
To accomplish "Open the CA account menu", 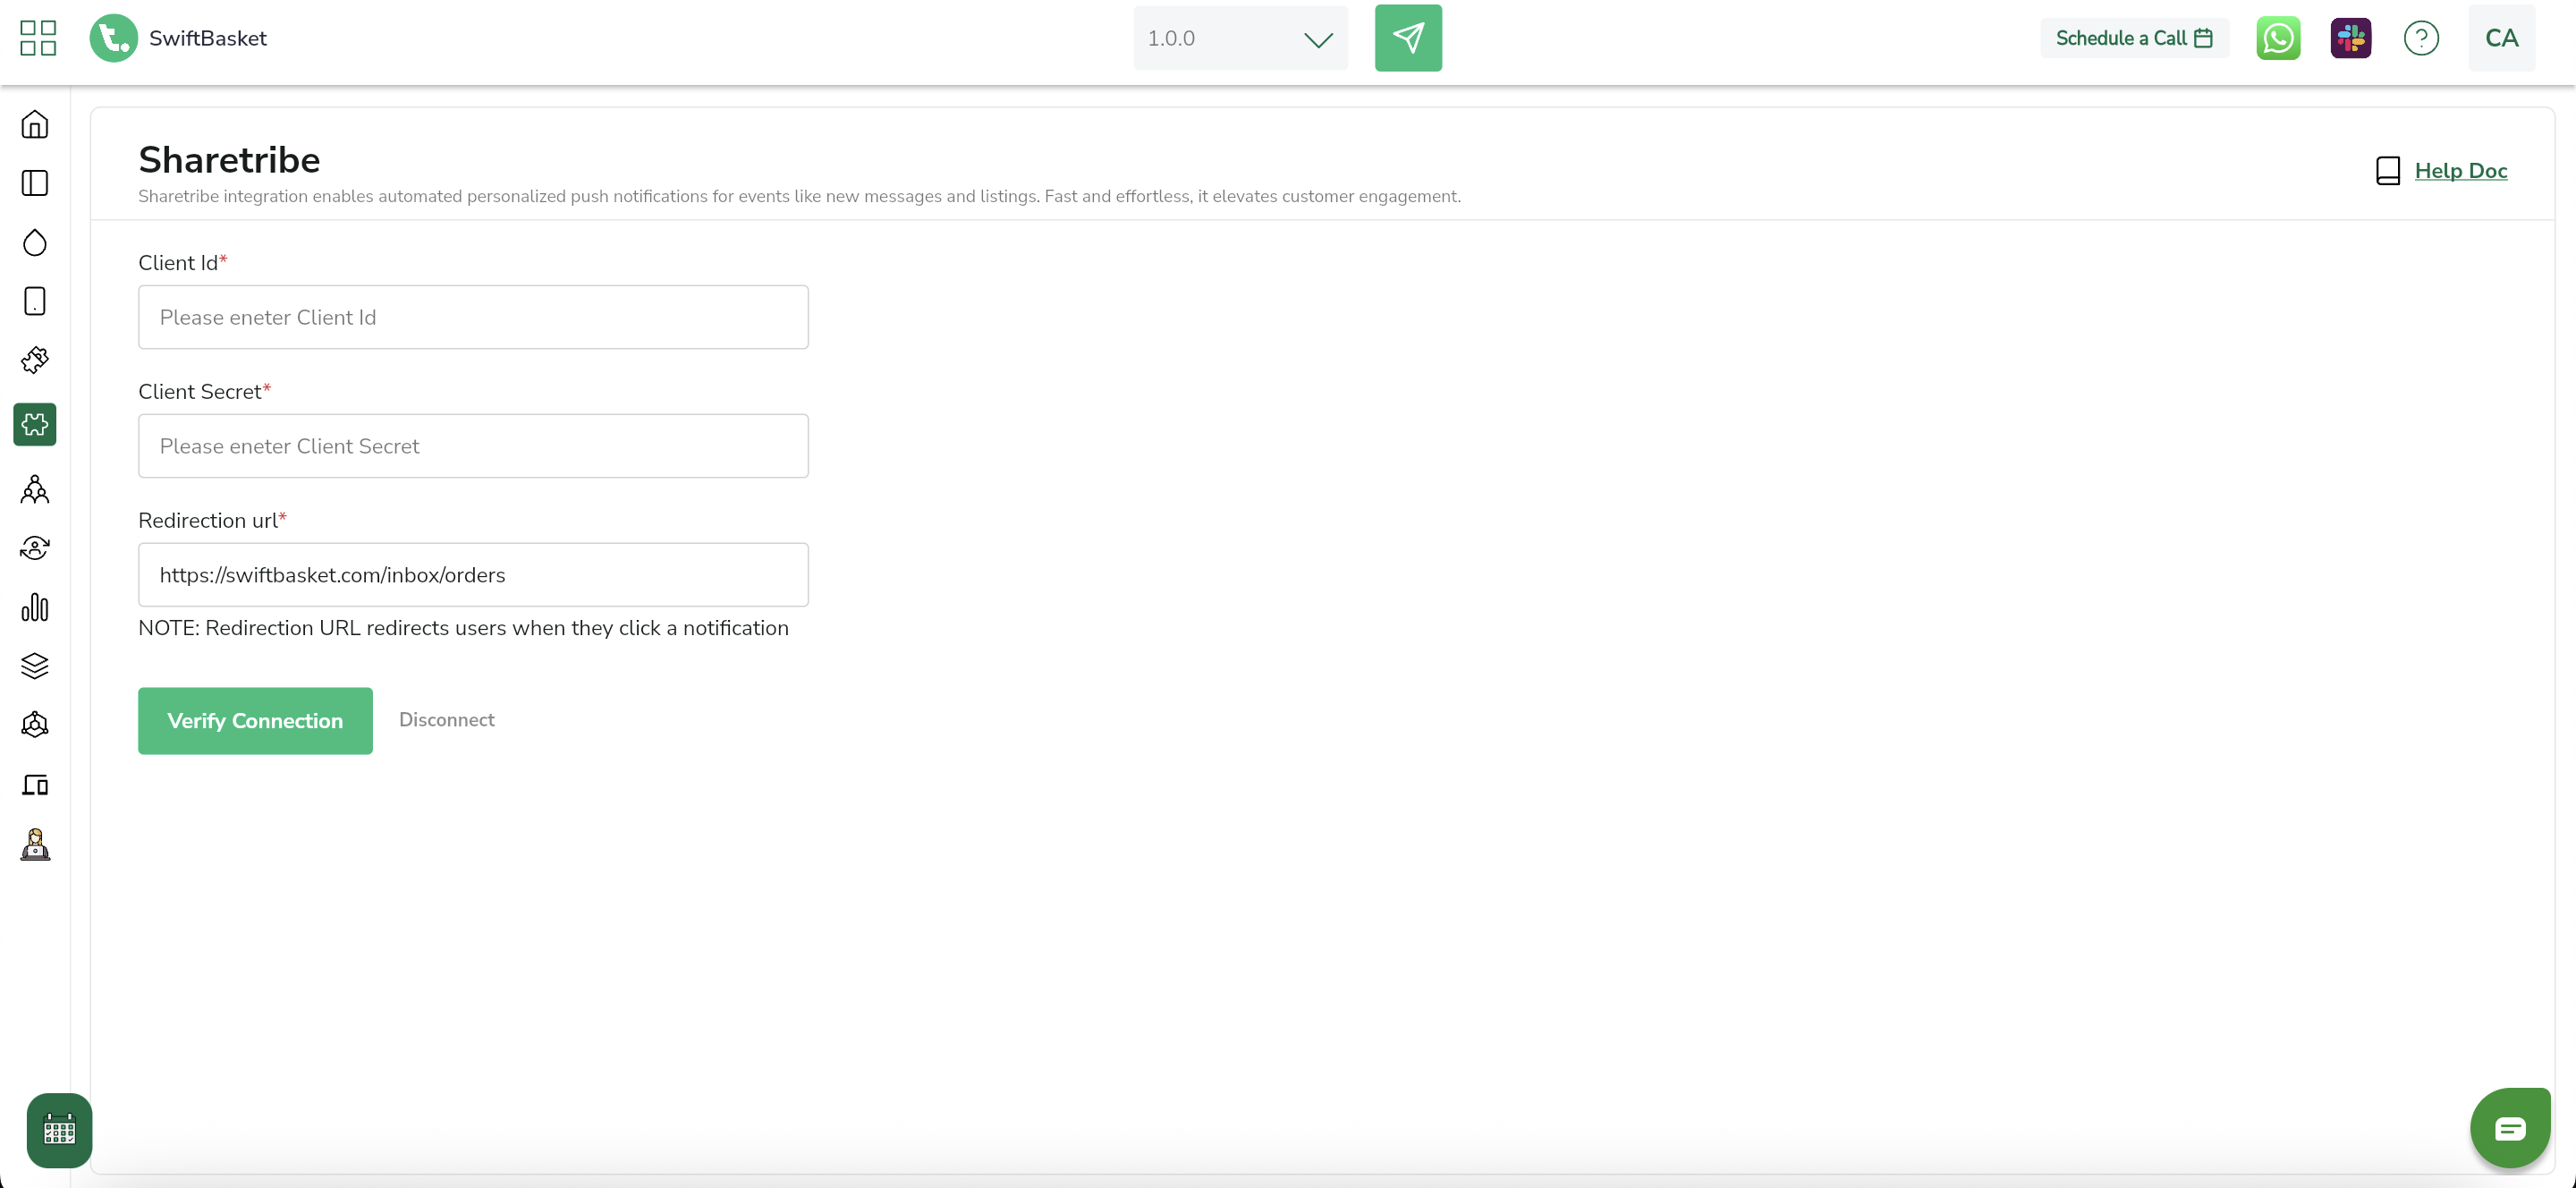I will 2500,38.
